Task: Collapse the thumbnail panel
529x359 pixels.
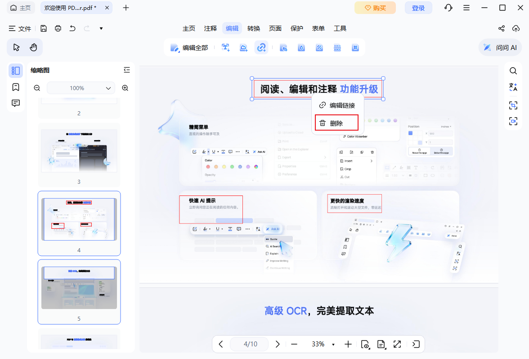Action: (x=127, y=70)
